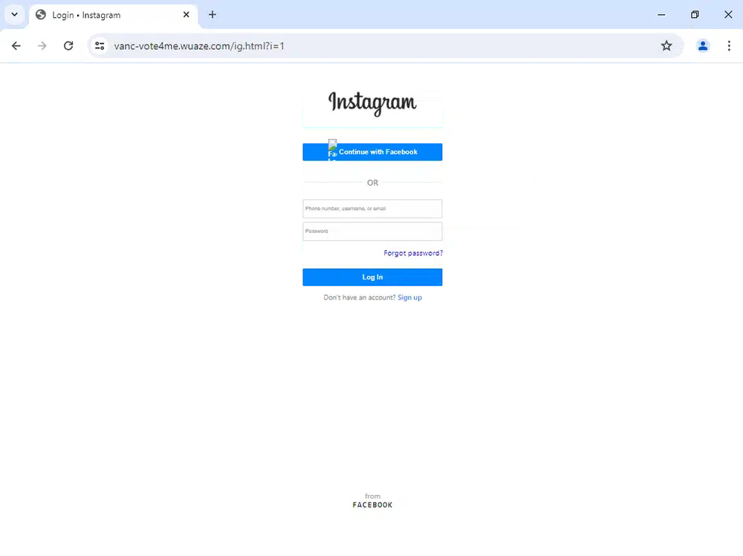
Task: Click the address bar URL
Action: click(199, 46)
